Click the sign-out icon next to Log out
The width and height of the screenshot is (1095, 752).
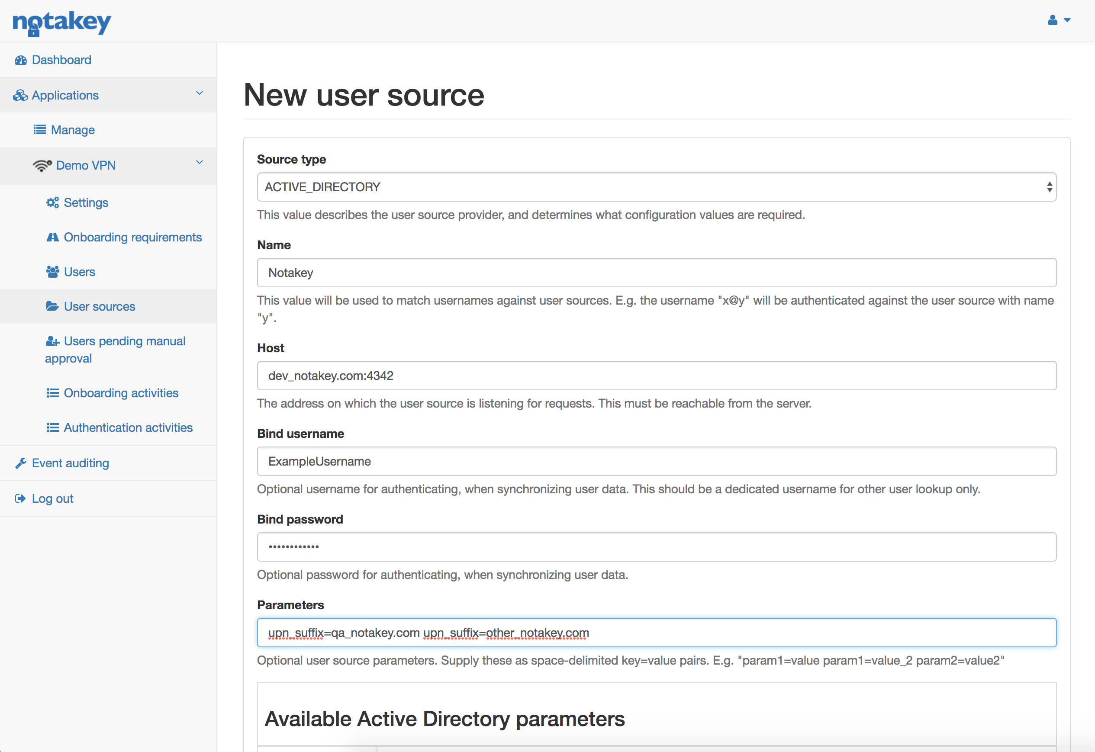tap(20, 498)
